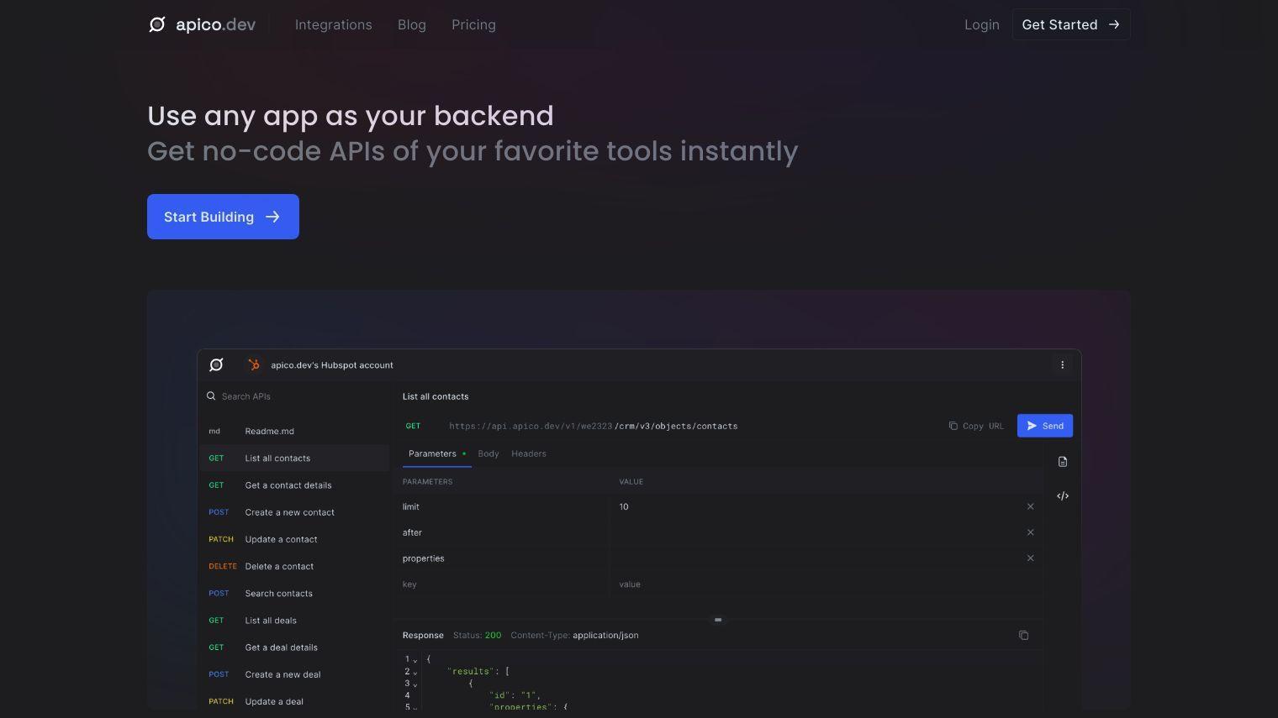Select List all deals endpoint

click(x=294, y=620)
